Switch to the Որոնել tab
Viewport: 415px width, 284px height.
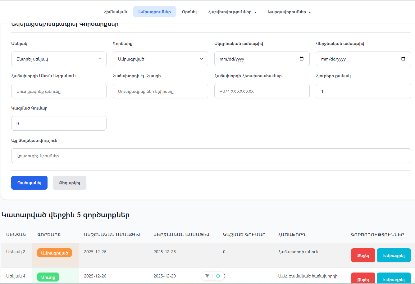click(189, 12)
